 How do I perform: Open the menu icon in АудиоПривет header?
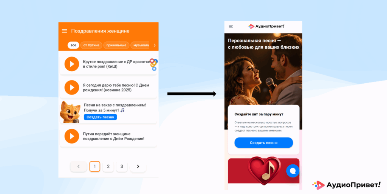[x=231, y=26]
